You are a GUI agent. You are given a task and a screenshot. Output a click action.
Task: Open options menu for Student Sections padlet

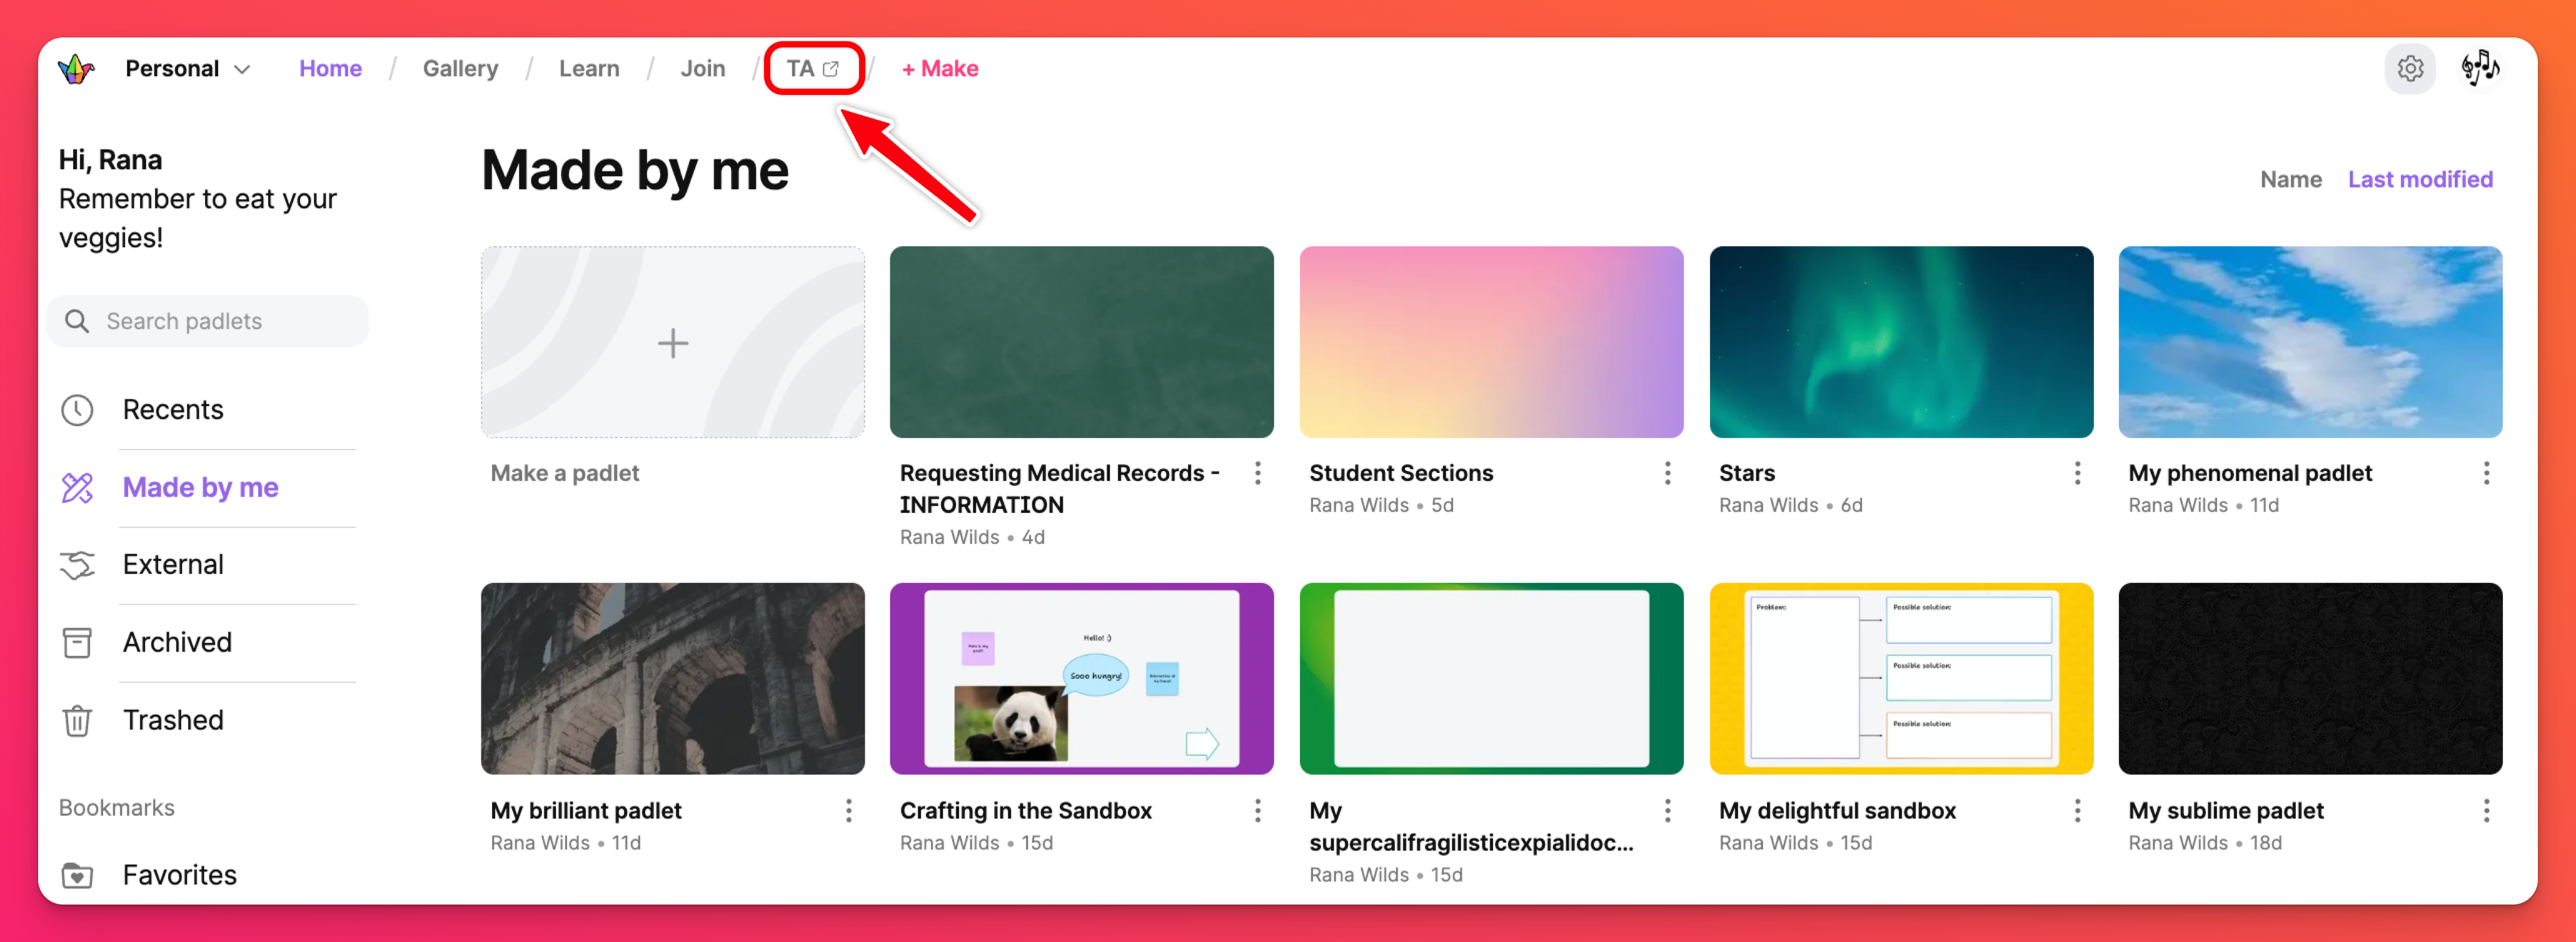point(1667,472)
